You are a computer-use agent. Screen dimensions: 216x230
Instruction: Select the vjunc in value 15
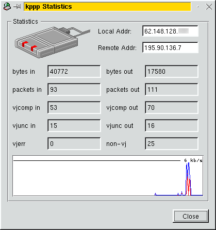pyautogui.click(x=74, y=125)
